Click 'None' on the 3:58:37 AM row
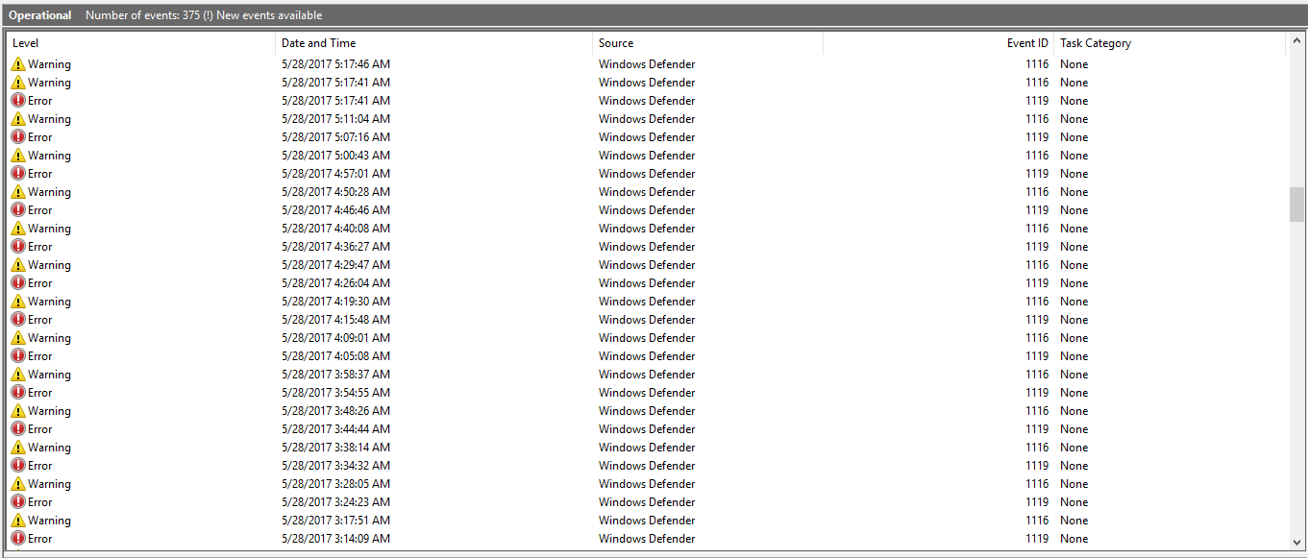Viewport: 1308px width, 558px height. (x=1074, y=375)
